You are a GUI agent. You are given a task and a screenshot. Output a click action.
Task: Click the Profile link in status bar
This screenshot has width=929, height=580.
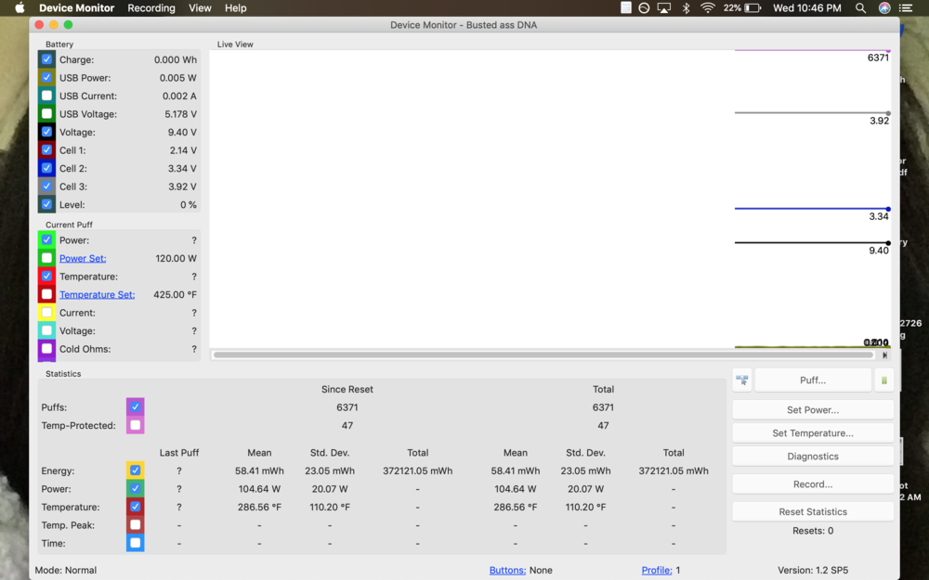tap(656, 570)
